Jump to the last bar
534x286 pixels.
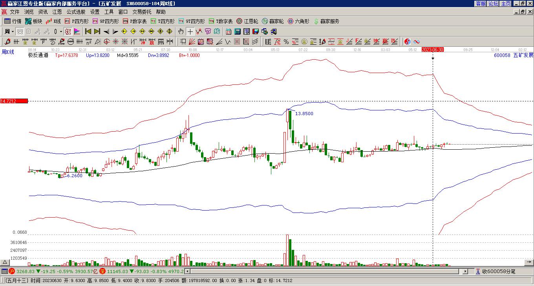(x=97, y=31)
